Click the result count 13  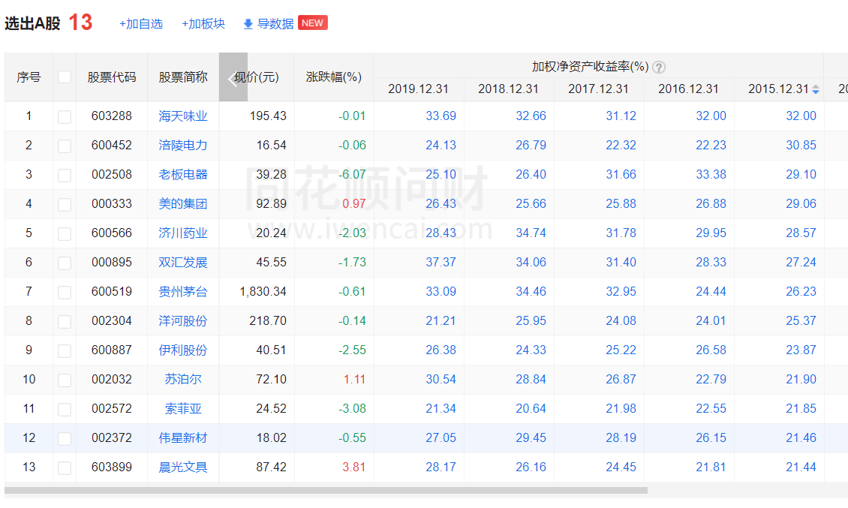pyautogui.click(x=80, y=23)
